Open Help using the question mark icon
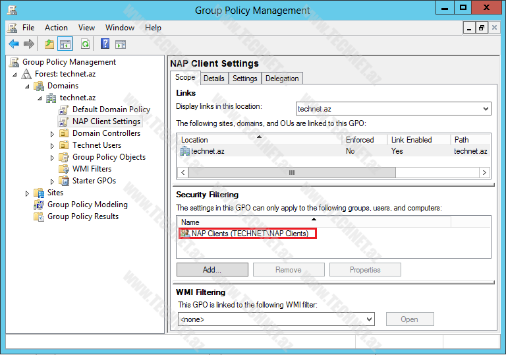 105,44
